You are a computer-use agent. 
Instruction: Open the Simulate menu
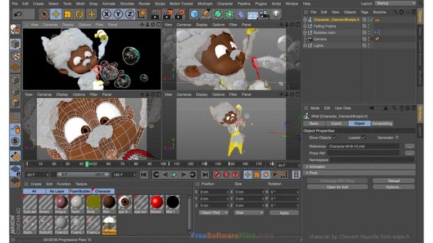(x=127, y=3)
